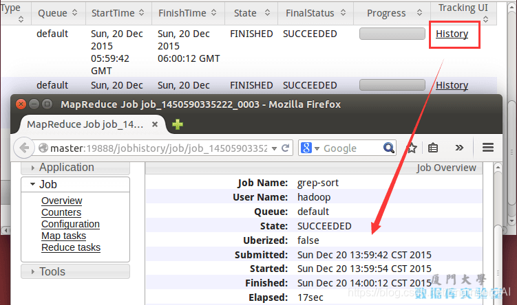The height and width of the screenshot is (305, 517).
Task: Select Uberized value false
Action: click(308, 240)
